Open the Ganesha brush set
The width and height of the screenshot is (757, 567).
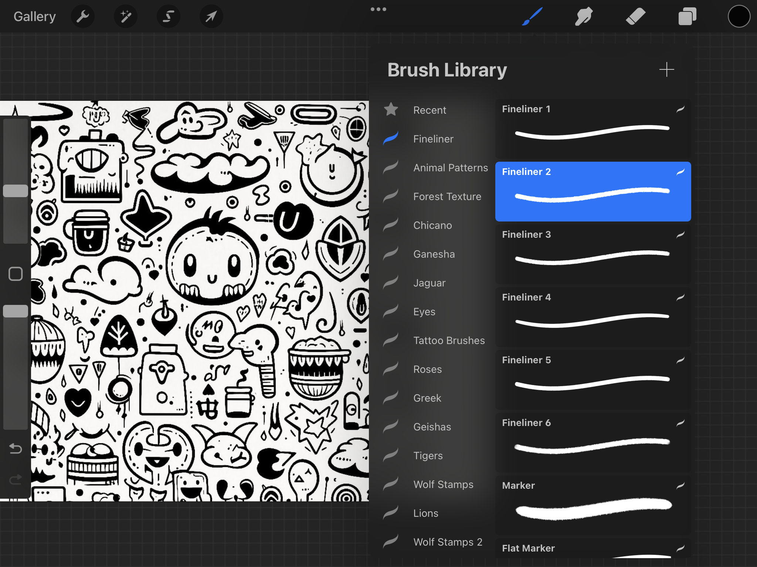click(434, 254)
